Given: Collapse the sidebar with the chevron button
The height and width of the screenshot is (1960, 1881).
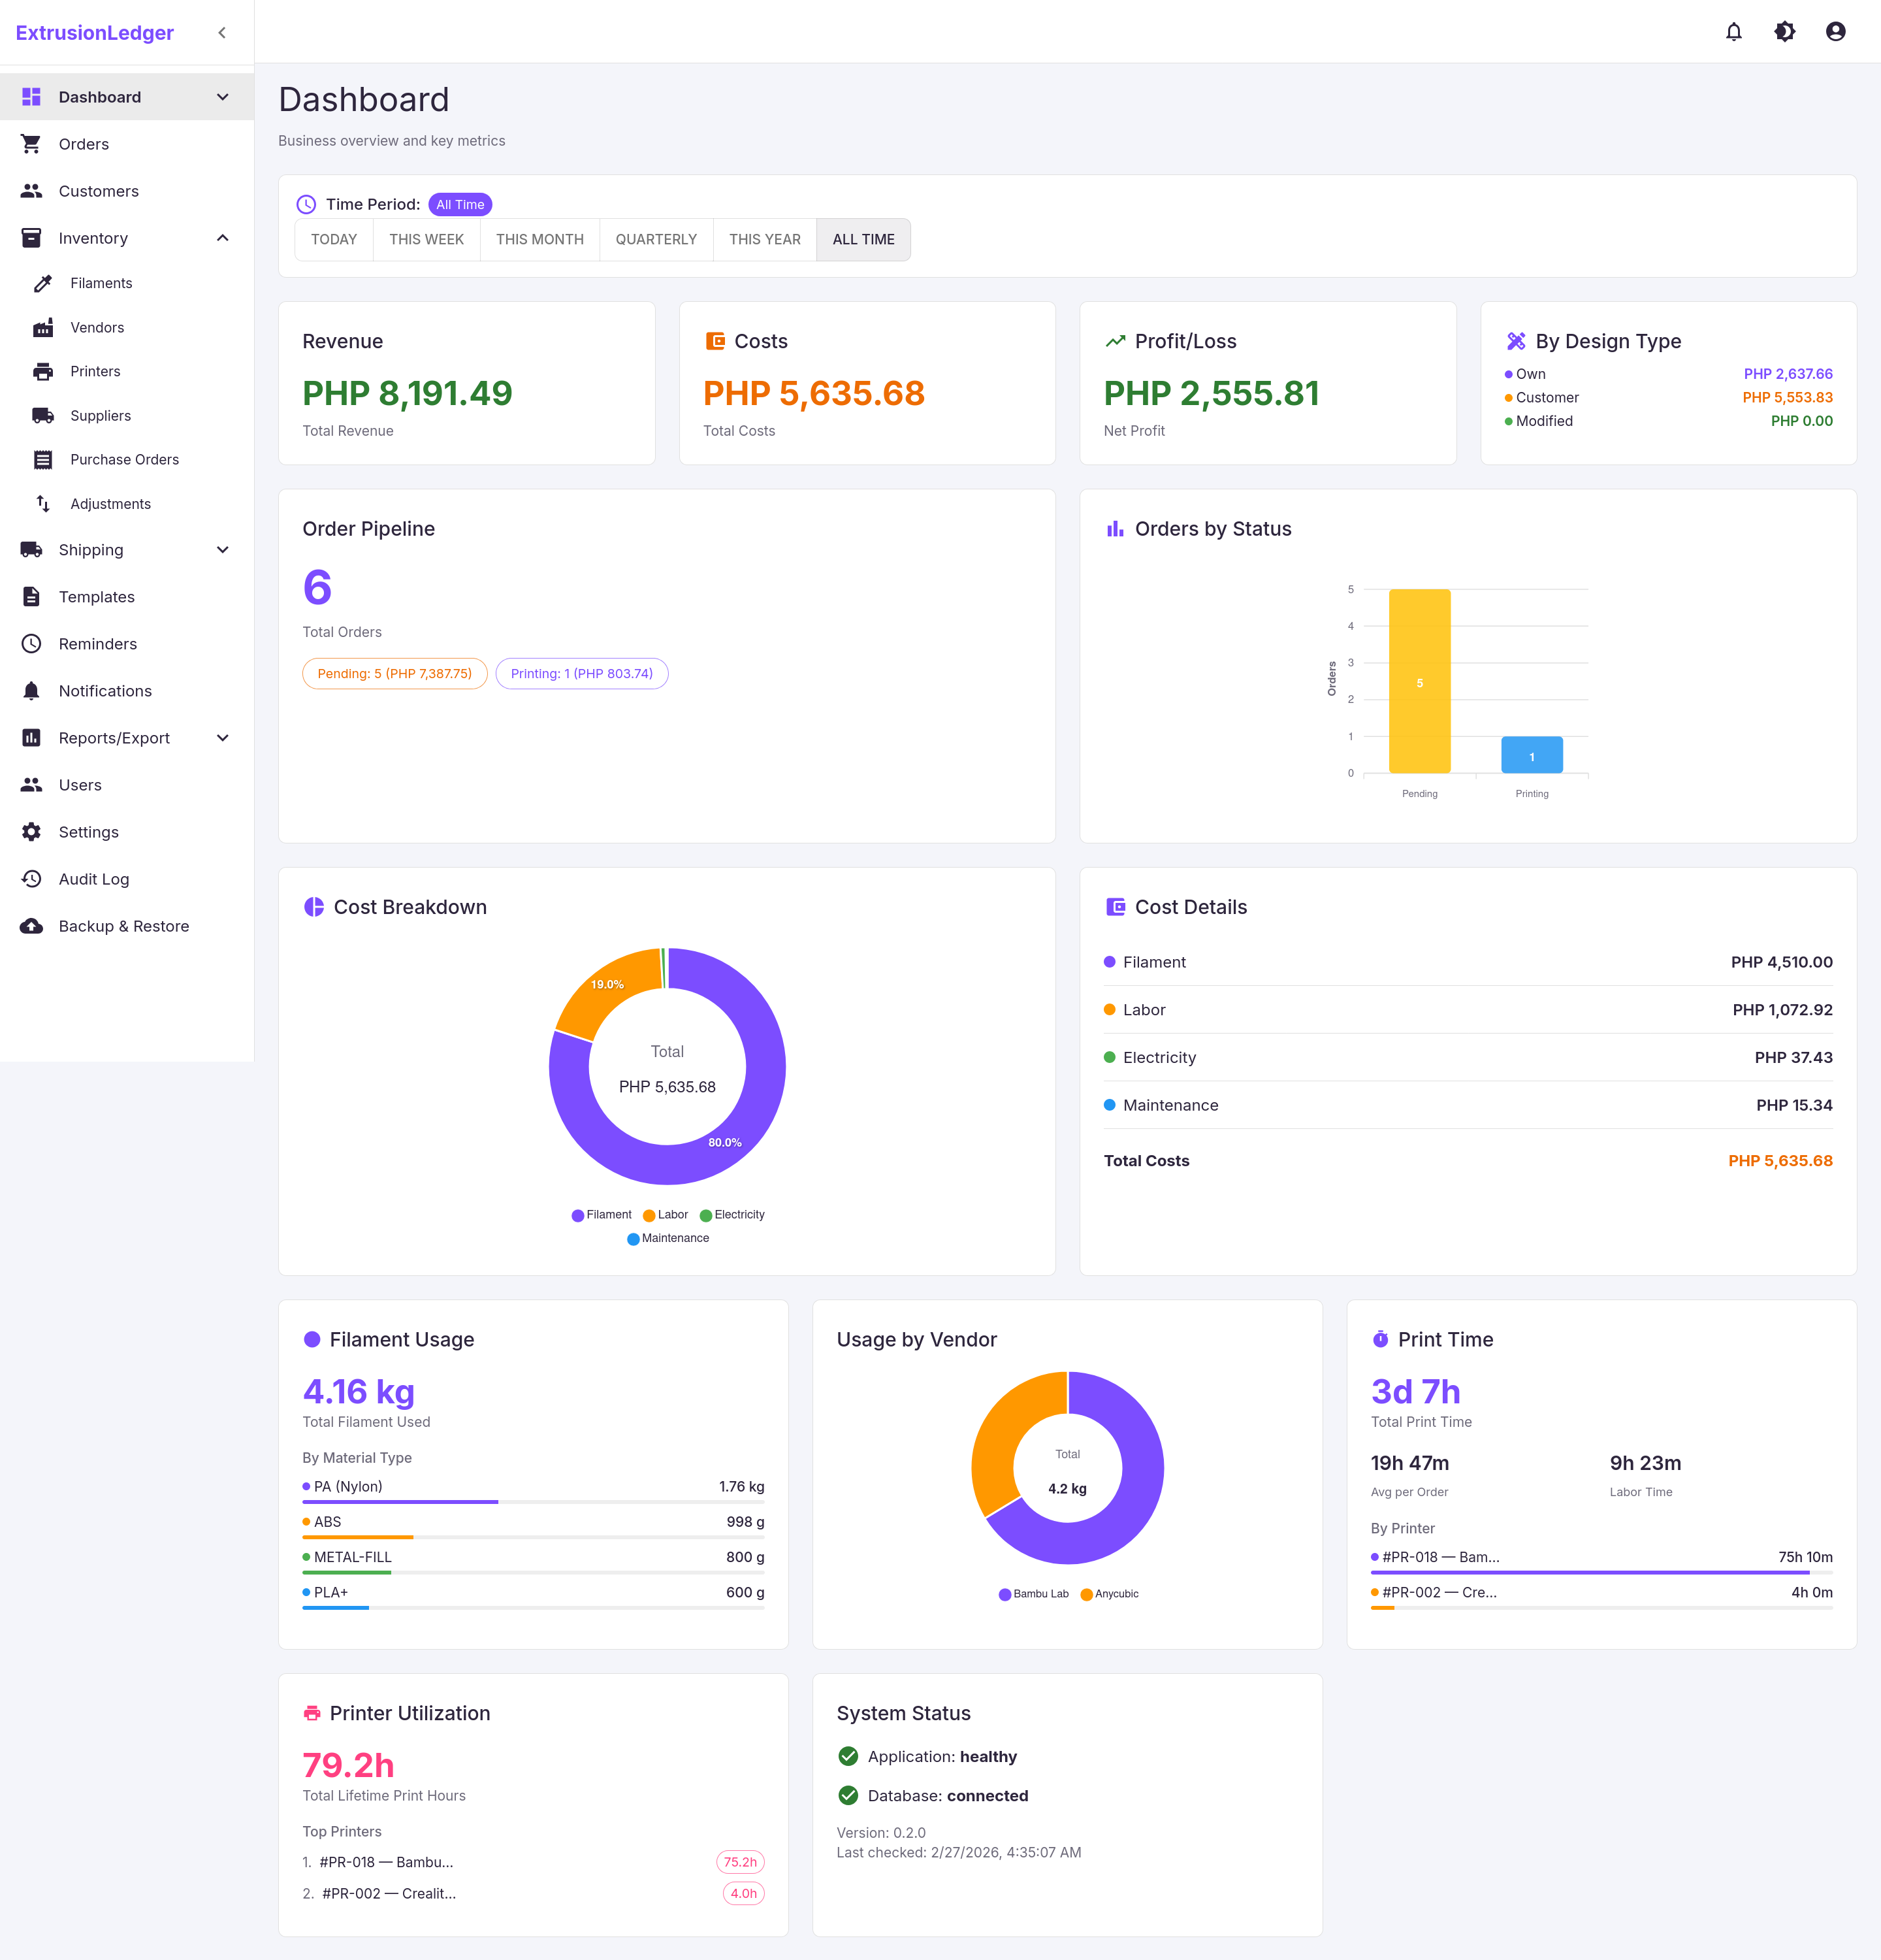Looking at the screenshot, I should tap(222, 32).
